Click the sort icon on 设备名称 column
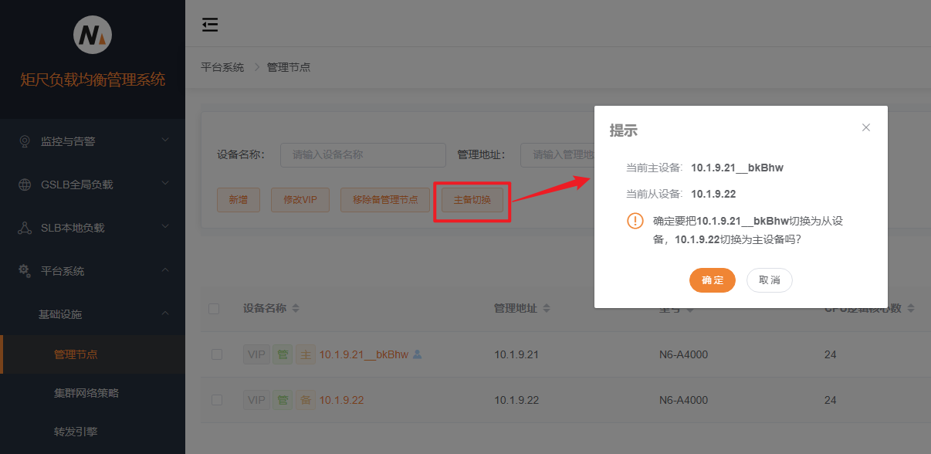931x454 pixels. tap(296, 309)
